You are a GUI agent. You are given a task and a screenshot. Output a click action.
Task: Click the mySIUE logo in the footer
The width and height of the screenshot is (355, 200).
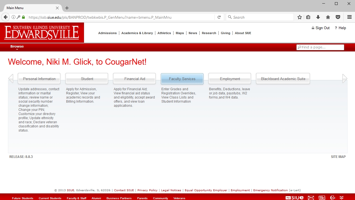295,198
